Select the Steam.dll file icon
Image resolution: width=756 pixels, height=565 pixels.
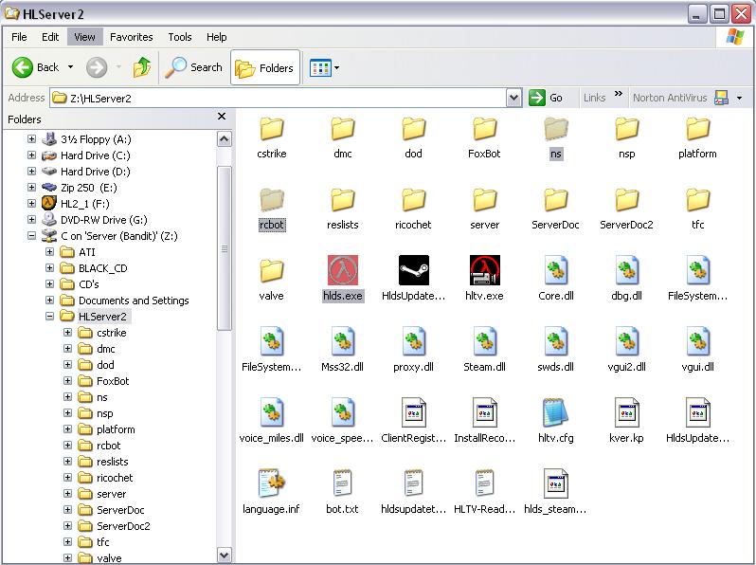484,341
